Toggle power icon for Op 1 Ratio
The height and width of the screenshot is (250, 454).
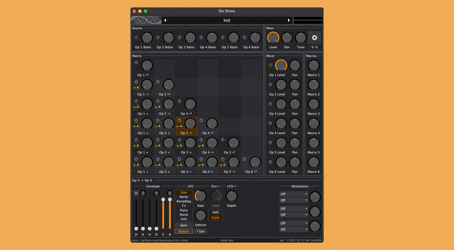136,37
